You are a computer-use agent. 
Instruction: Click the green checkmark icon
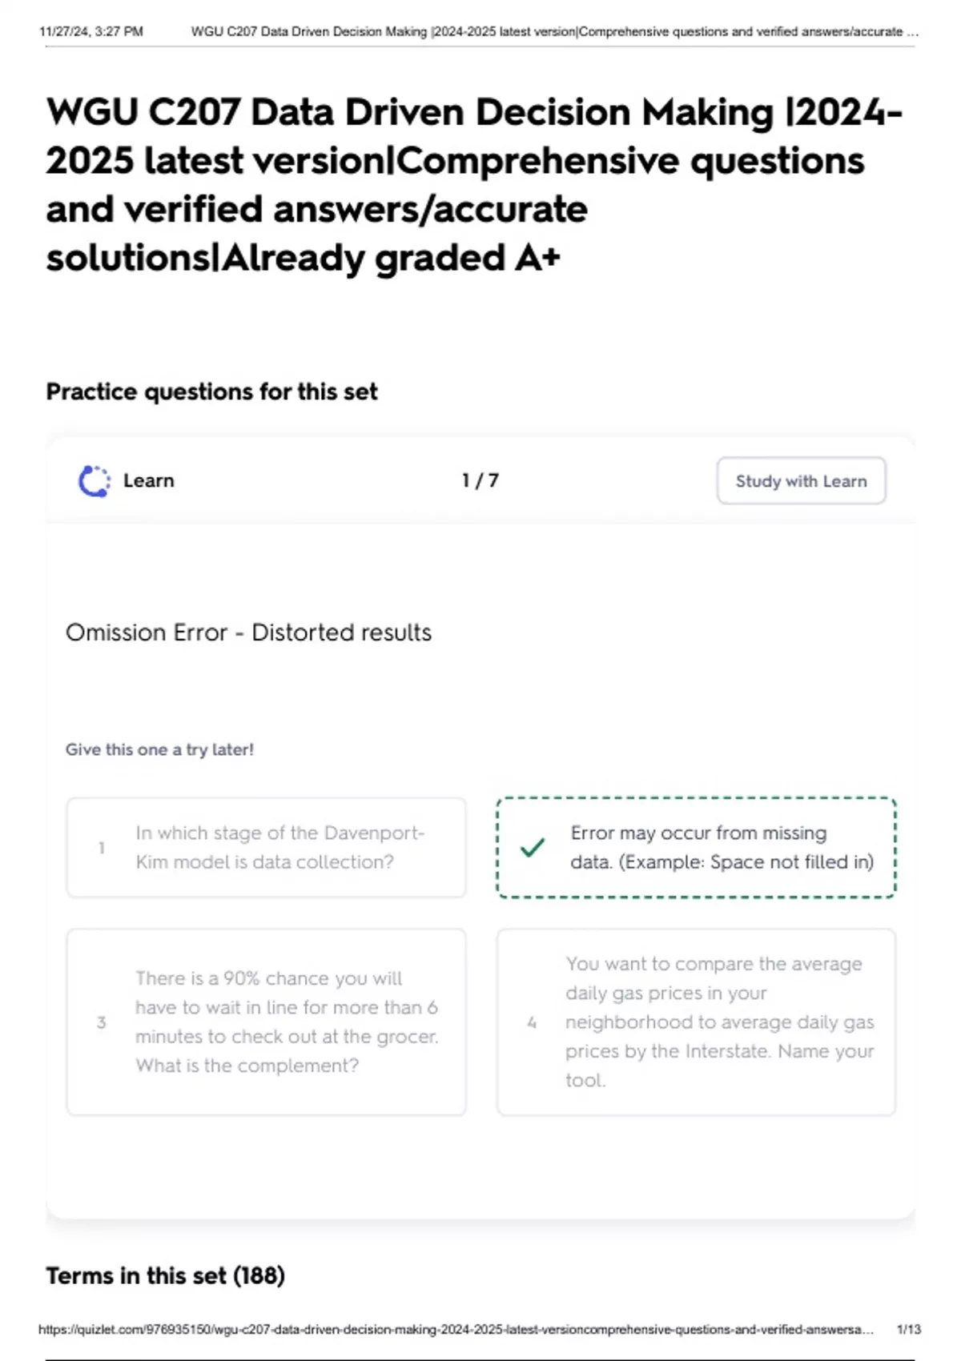point(533,847)
